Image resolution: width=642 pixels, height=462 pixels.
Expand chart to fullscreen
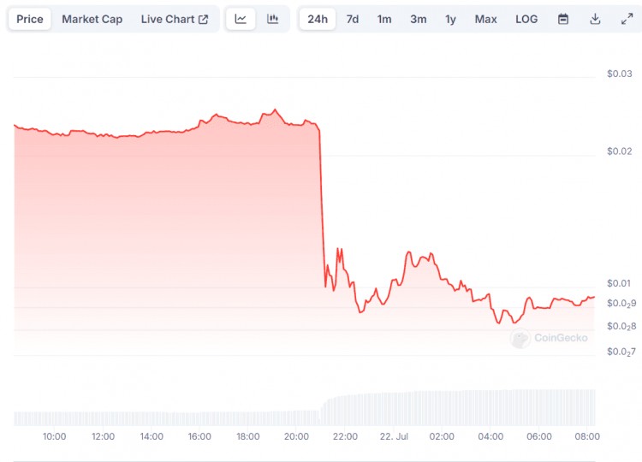pos(627,19)
